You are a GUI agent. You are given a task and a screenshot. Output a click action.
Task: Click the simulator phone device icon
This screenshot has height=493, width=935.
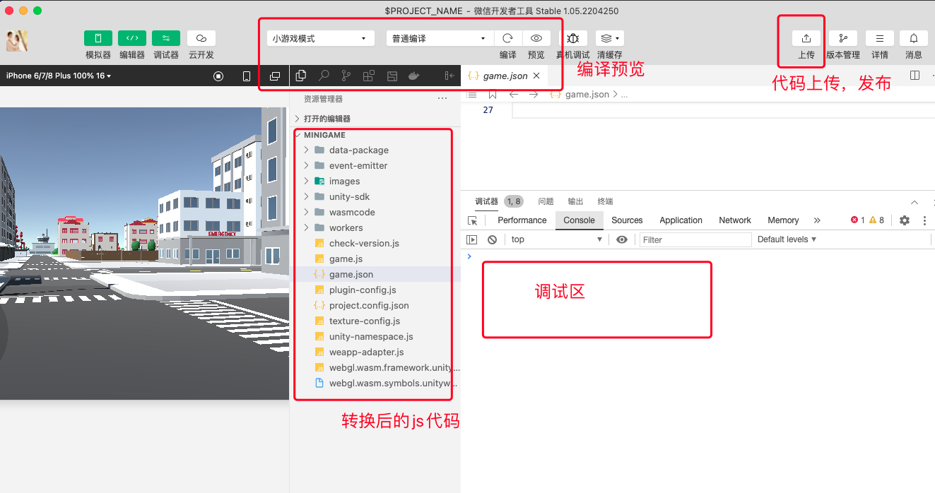(247, 76)
